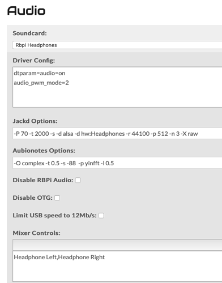Click the Jackd Options label
This screenshot has height=283, width=222.
pos(35,121)
